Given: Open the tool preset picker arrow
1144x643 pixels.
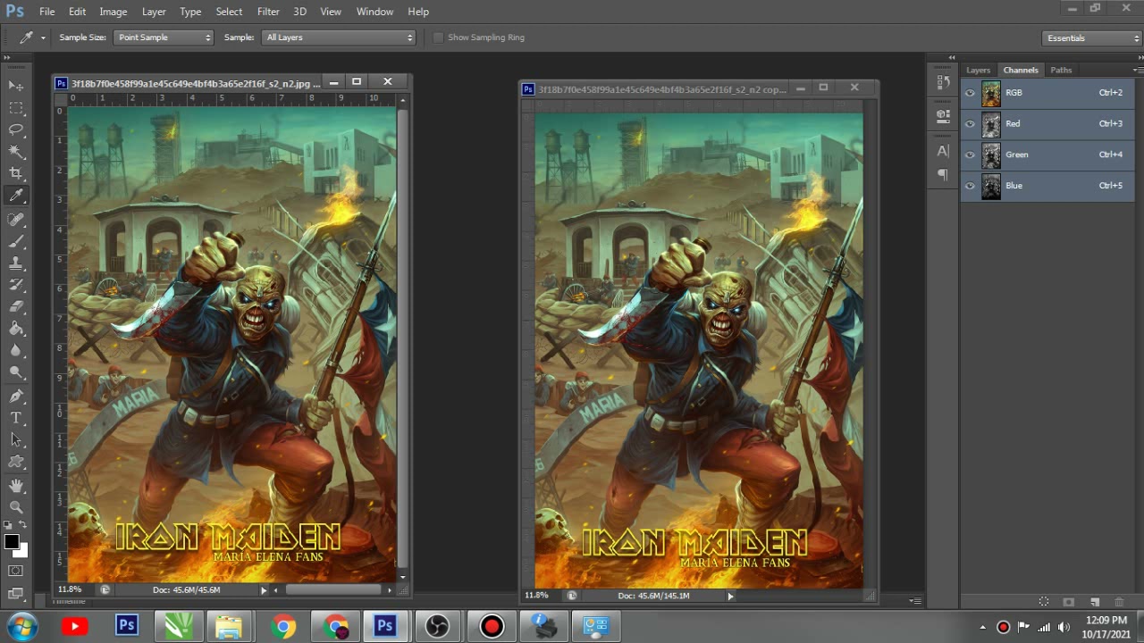Looking at the screenshot, I should pos(43,38).
